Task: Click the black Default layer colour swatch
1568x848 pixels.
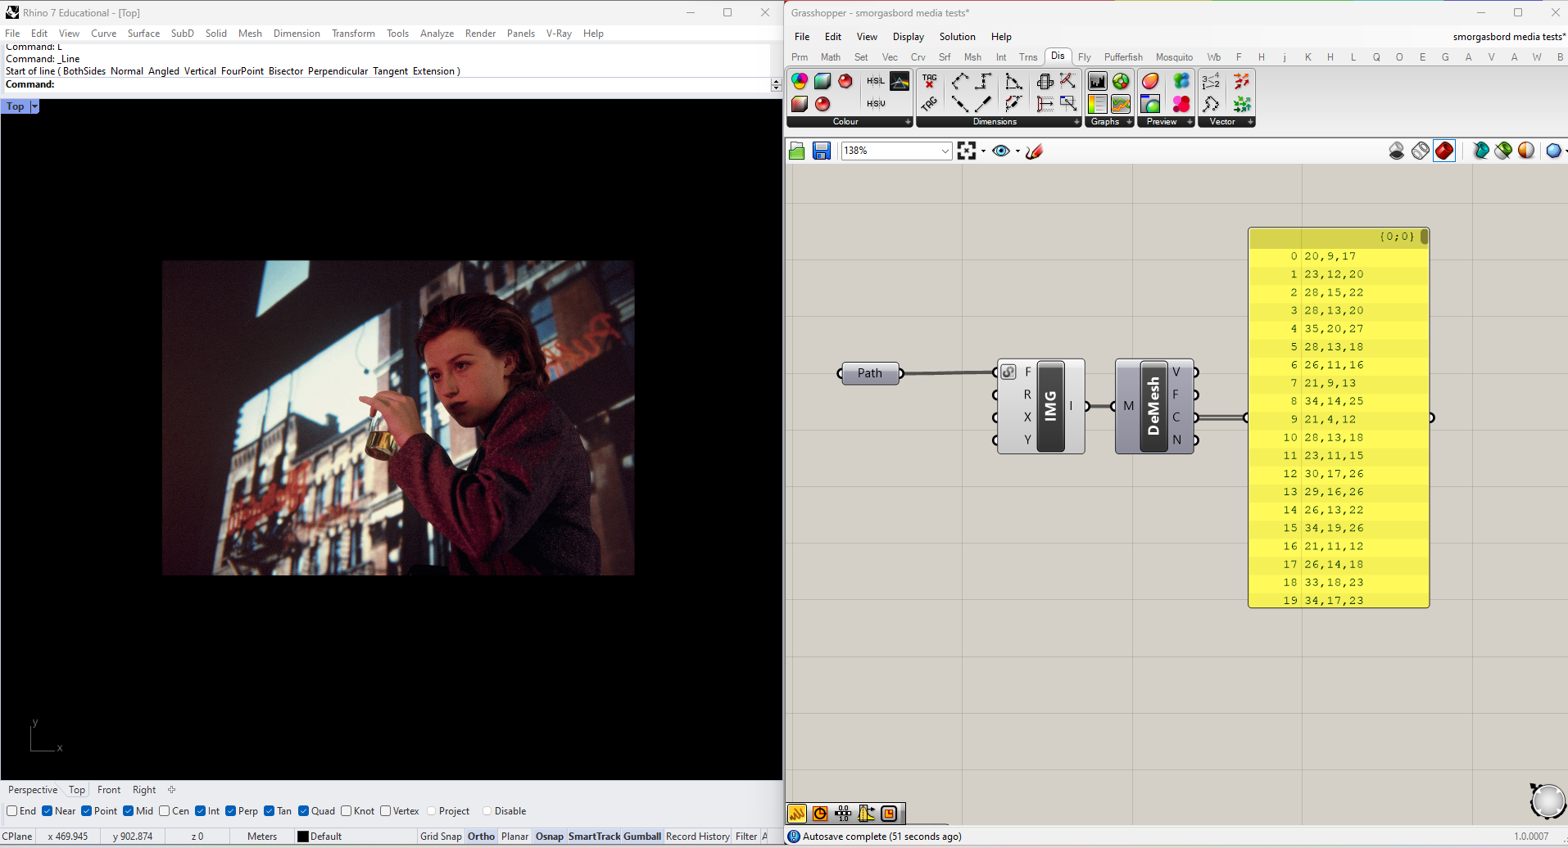Action: 303,837
